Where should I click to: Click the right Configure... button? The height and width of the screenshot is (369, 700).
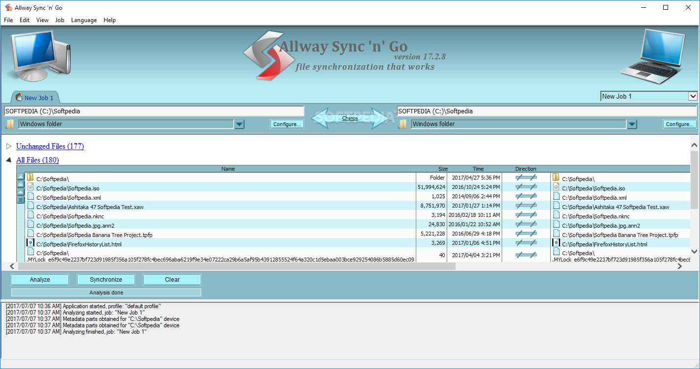click(680, 124)
